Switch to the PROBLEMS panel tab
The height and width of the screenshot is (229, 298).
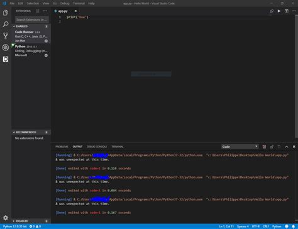(x=62, y=147)
